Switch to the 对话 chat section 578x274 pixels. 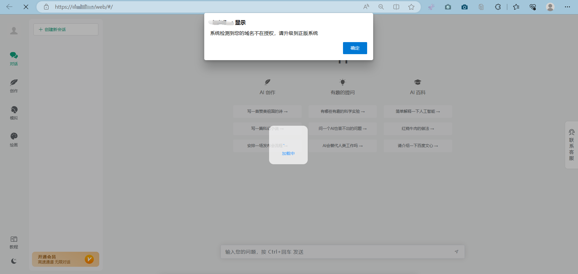coord(14,59)
